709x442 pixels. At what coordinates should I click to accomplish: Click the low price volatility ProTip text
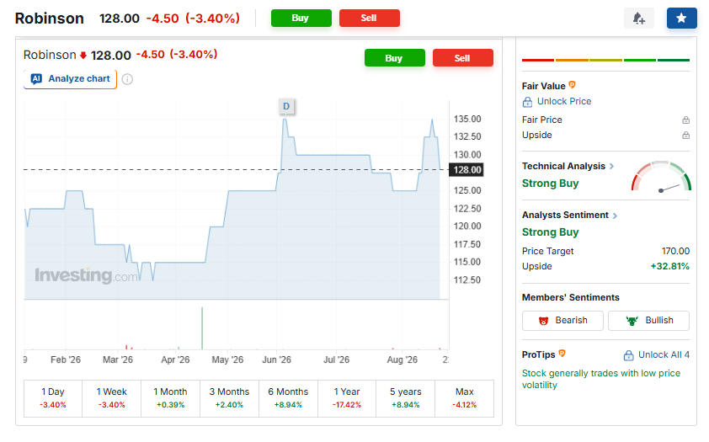click(601, 379)
